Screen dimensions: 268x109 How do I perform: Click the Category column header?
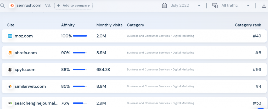[135, 25]
